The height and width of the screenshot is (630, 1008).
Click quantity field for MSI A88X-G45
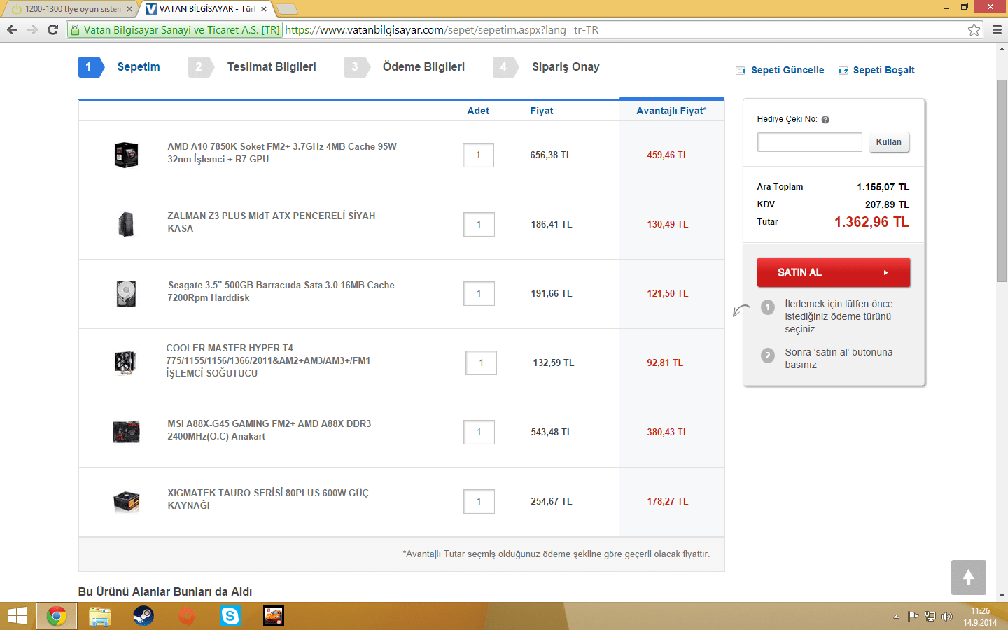coord(479,433)
